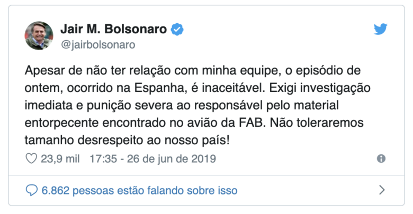Open the date 26 de jun de 2019

coord(175,159)
